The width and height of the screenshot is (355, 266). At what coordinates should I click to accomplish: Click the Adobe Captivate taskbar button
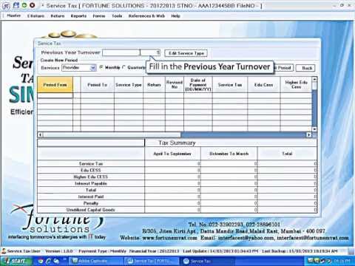click(x=95, y=261)
